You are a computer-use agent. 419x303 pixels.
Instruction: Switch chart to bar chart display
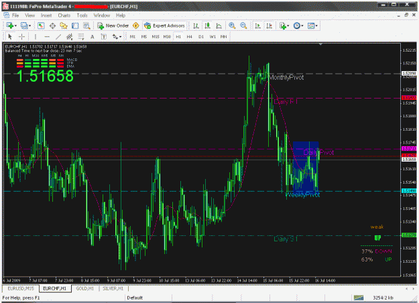[x=196, y=25]
